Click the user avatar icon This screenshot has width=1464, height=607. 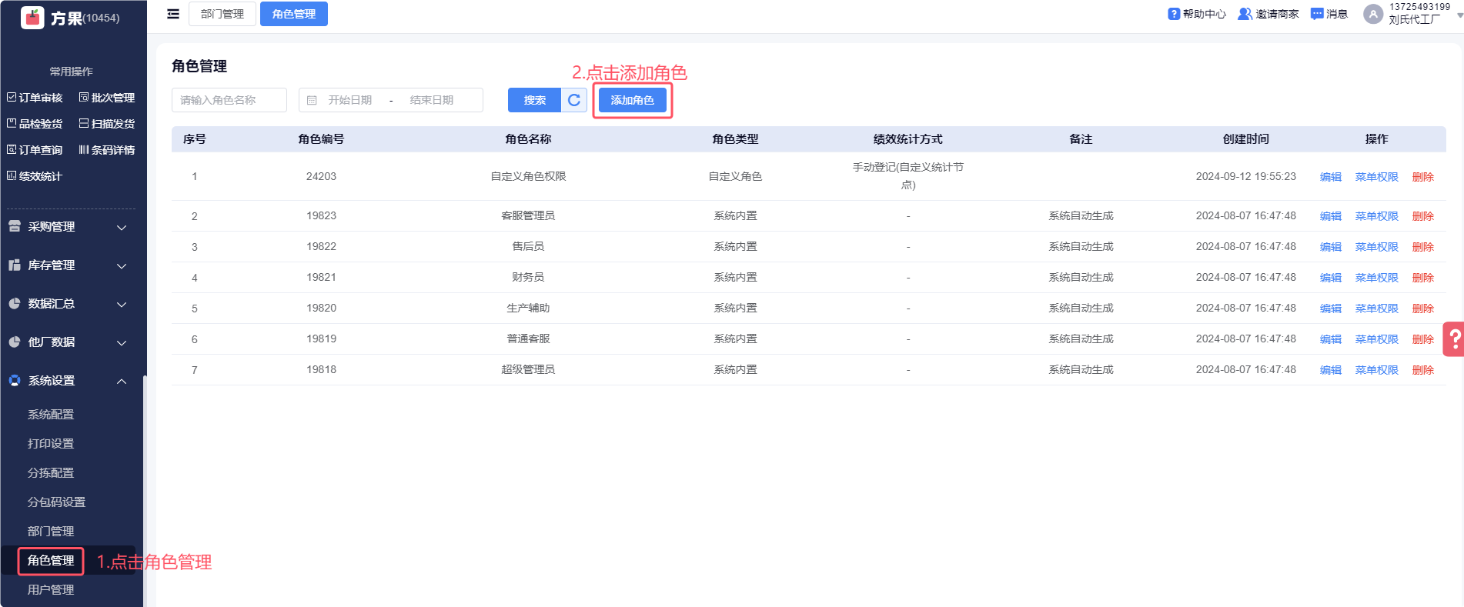tap(1372, 14)
